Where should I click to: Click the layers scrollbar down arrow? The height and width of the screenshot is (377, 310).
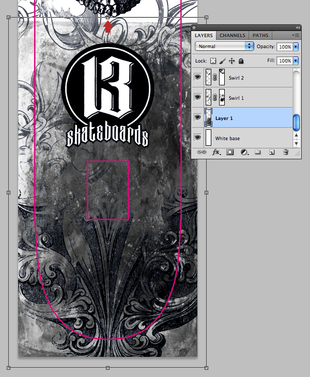[297, 143]
